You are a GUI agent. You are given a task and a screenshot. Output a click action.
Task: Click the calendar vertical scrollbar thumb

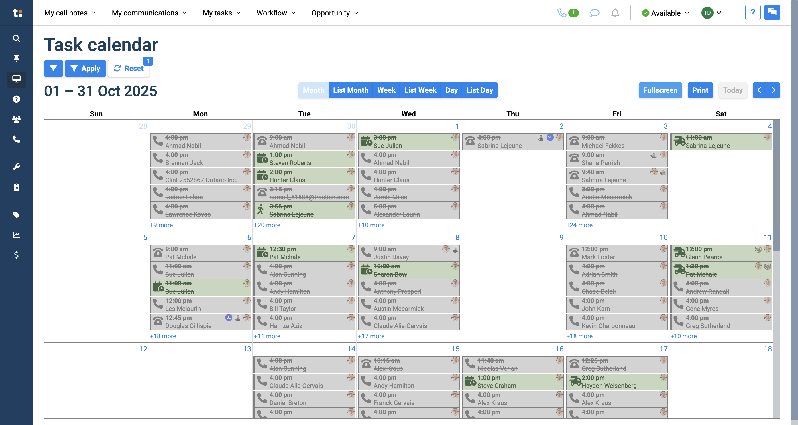pyautogui.click(x=776, y=185)
